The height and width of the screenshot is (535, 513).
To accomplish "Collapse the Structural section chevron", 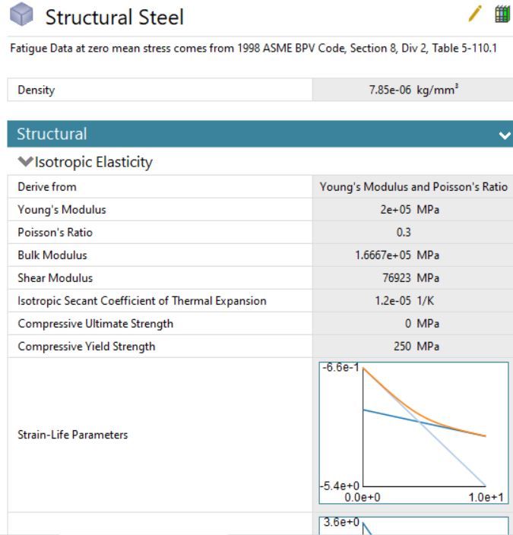I will click(504, 135).
